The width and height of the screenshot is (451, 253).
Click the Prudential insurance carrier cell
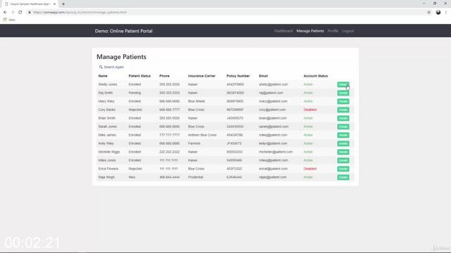click(195, 177)
